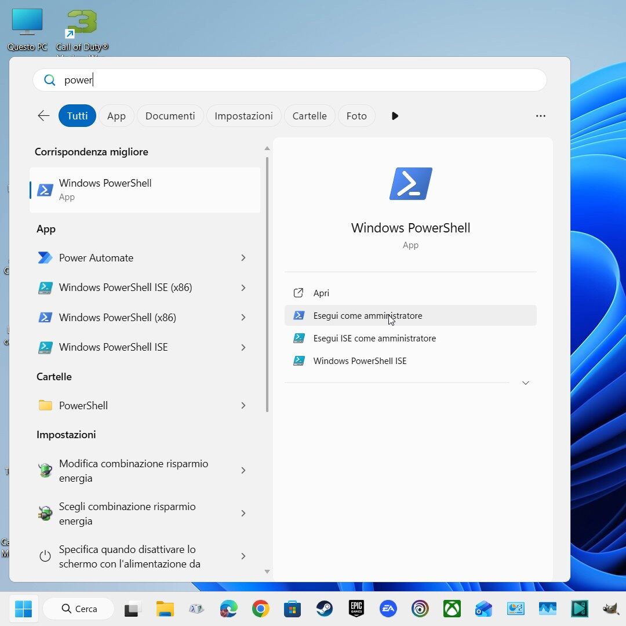Select the Windows PowerShell (x86) result

click(145, 318)
